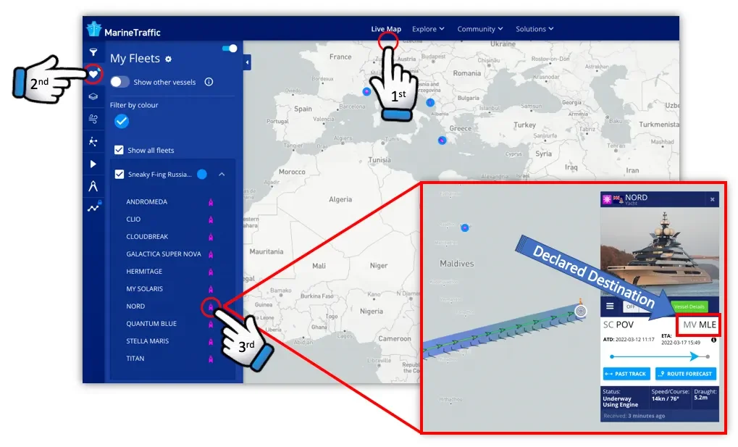
Task: Close the NORD vessel card
Action: pos(712,200)
